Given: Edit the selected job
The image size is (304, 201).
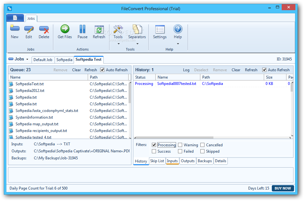Looking at the screenshot, I should pyautogui.click(x=29, y=32).
